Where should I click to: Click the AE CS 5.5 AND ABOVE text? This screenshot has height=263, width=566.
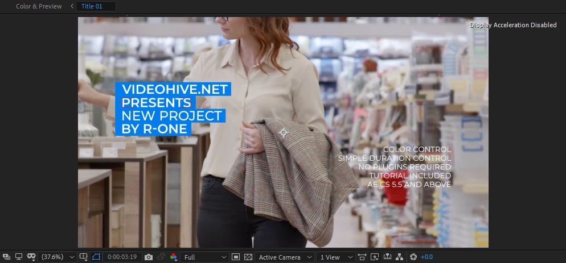(x=409, y=185)
